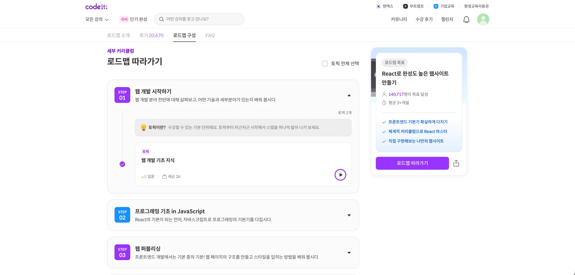Open the 모든 강의 dropdown

[x=97, y=19]
